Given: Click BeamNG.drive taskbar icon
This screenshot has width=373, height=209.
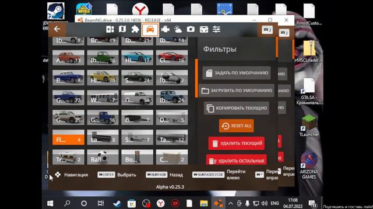Looking at the screenshot, I should (x=219, y=203).
